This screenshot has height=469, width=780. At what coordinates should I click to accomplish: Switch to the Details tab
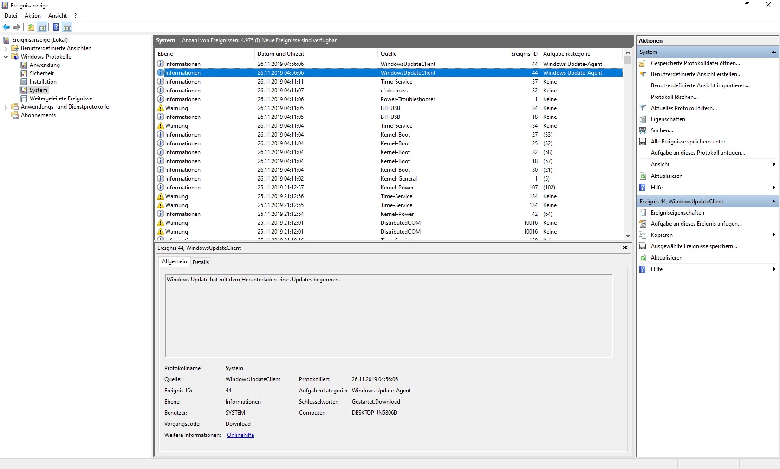click(x=201, y=262)
